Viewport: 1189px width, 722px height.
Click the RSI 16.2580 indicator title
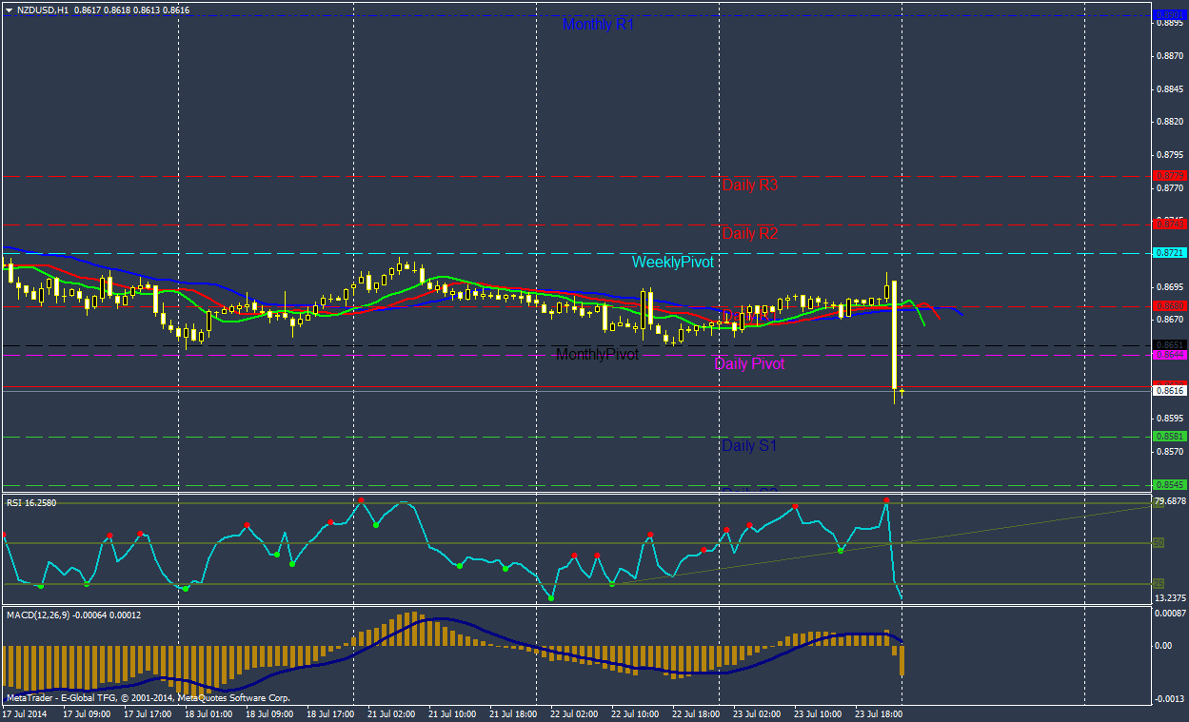[31, 502]
